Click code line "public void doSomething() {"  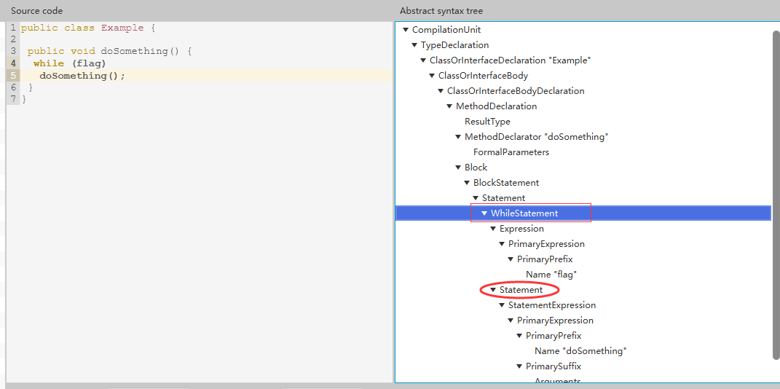point(109,51)
